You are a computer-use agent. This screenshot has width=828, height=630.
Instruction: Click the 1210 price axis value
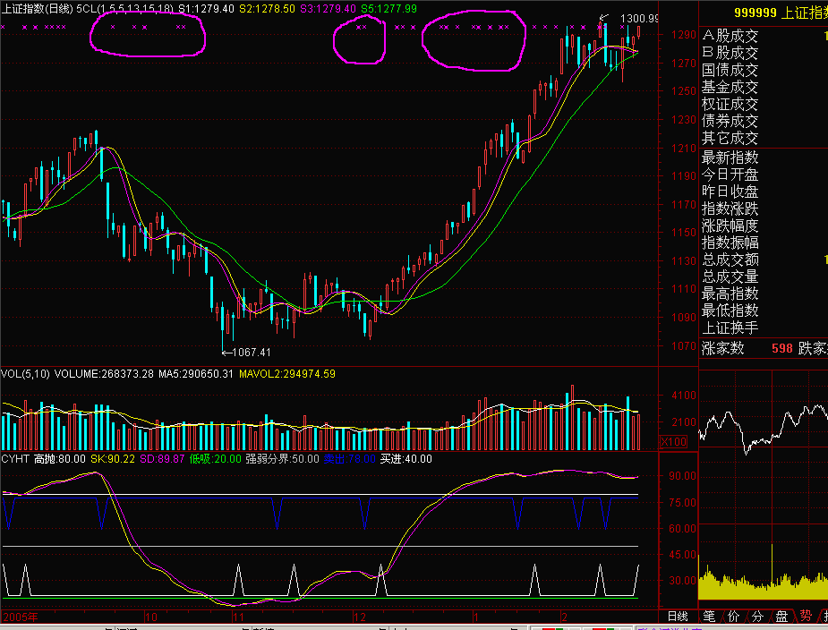click(x=684, y=148)
